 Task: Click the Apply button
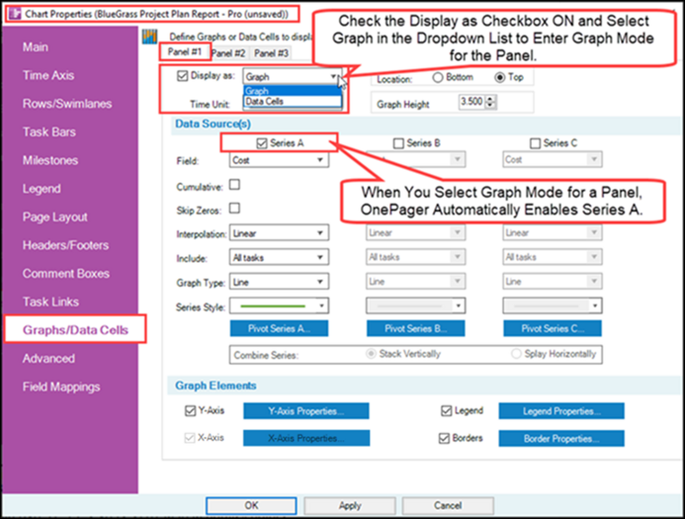tap(349, 505)
